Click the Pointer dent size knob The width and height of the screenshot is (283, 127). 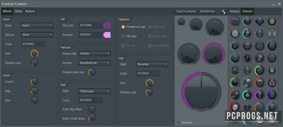click(x=92, y=72)
